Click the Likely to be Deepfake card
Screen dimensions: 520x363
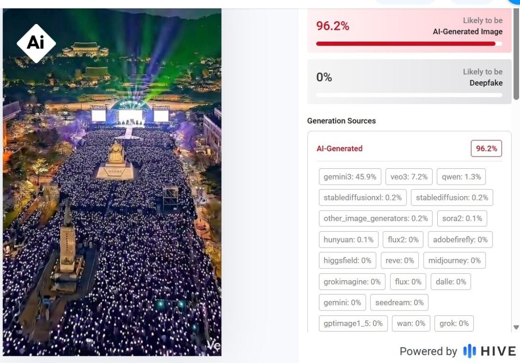pyautogui.click(x=409, y=80)
